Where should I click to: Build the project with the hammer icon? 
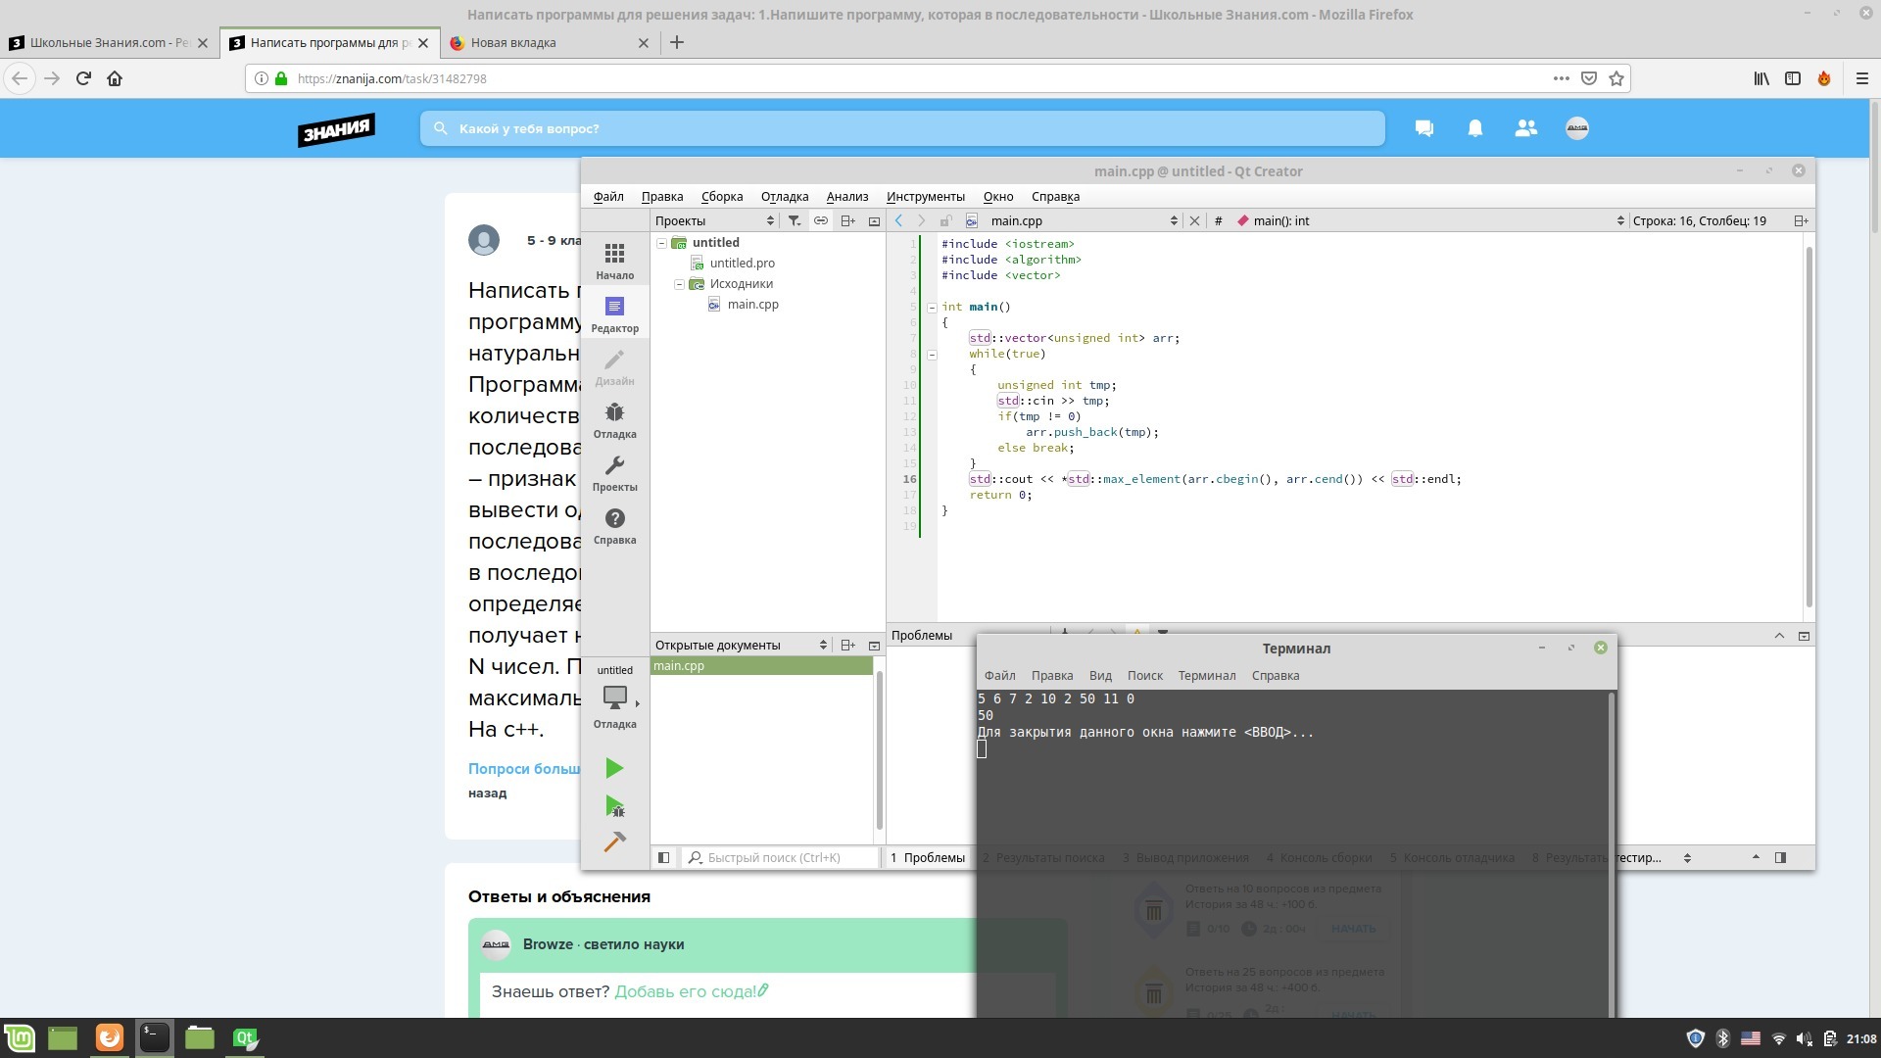point(614,842)
